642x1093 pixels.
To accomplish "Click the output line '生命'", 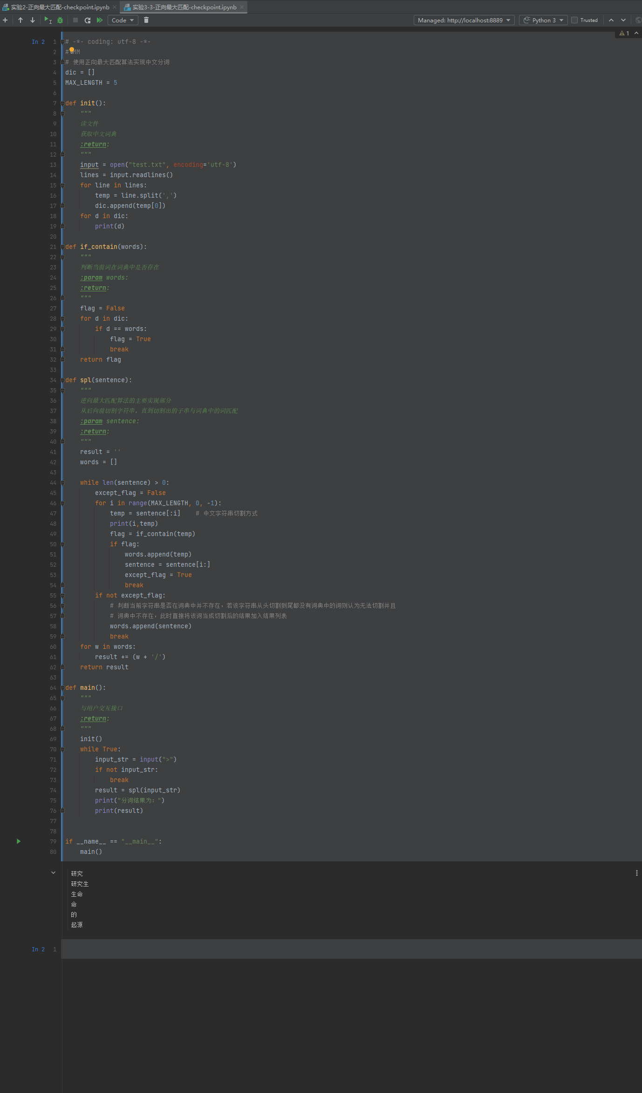I will coord(77,894).
